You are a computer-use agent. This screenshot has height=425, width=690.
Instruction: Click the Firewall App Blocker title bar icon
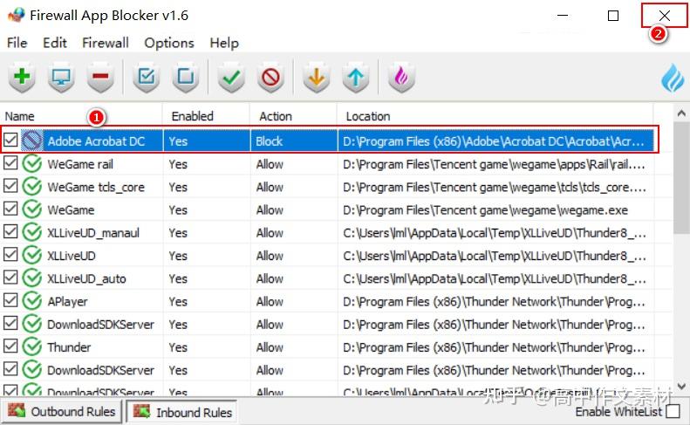(17, 15)
